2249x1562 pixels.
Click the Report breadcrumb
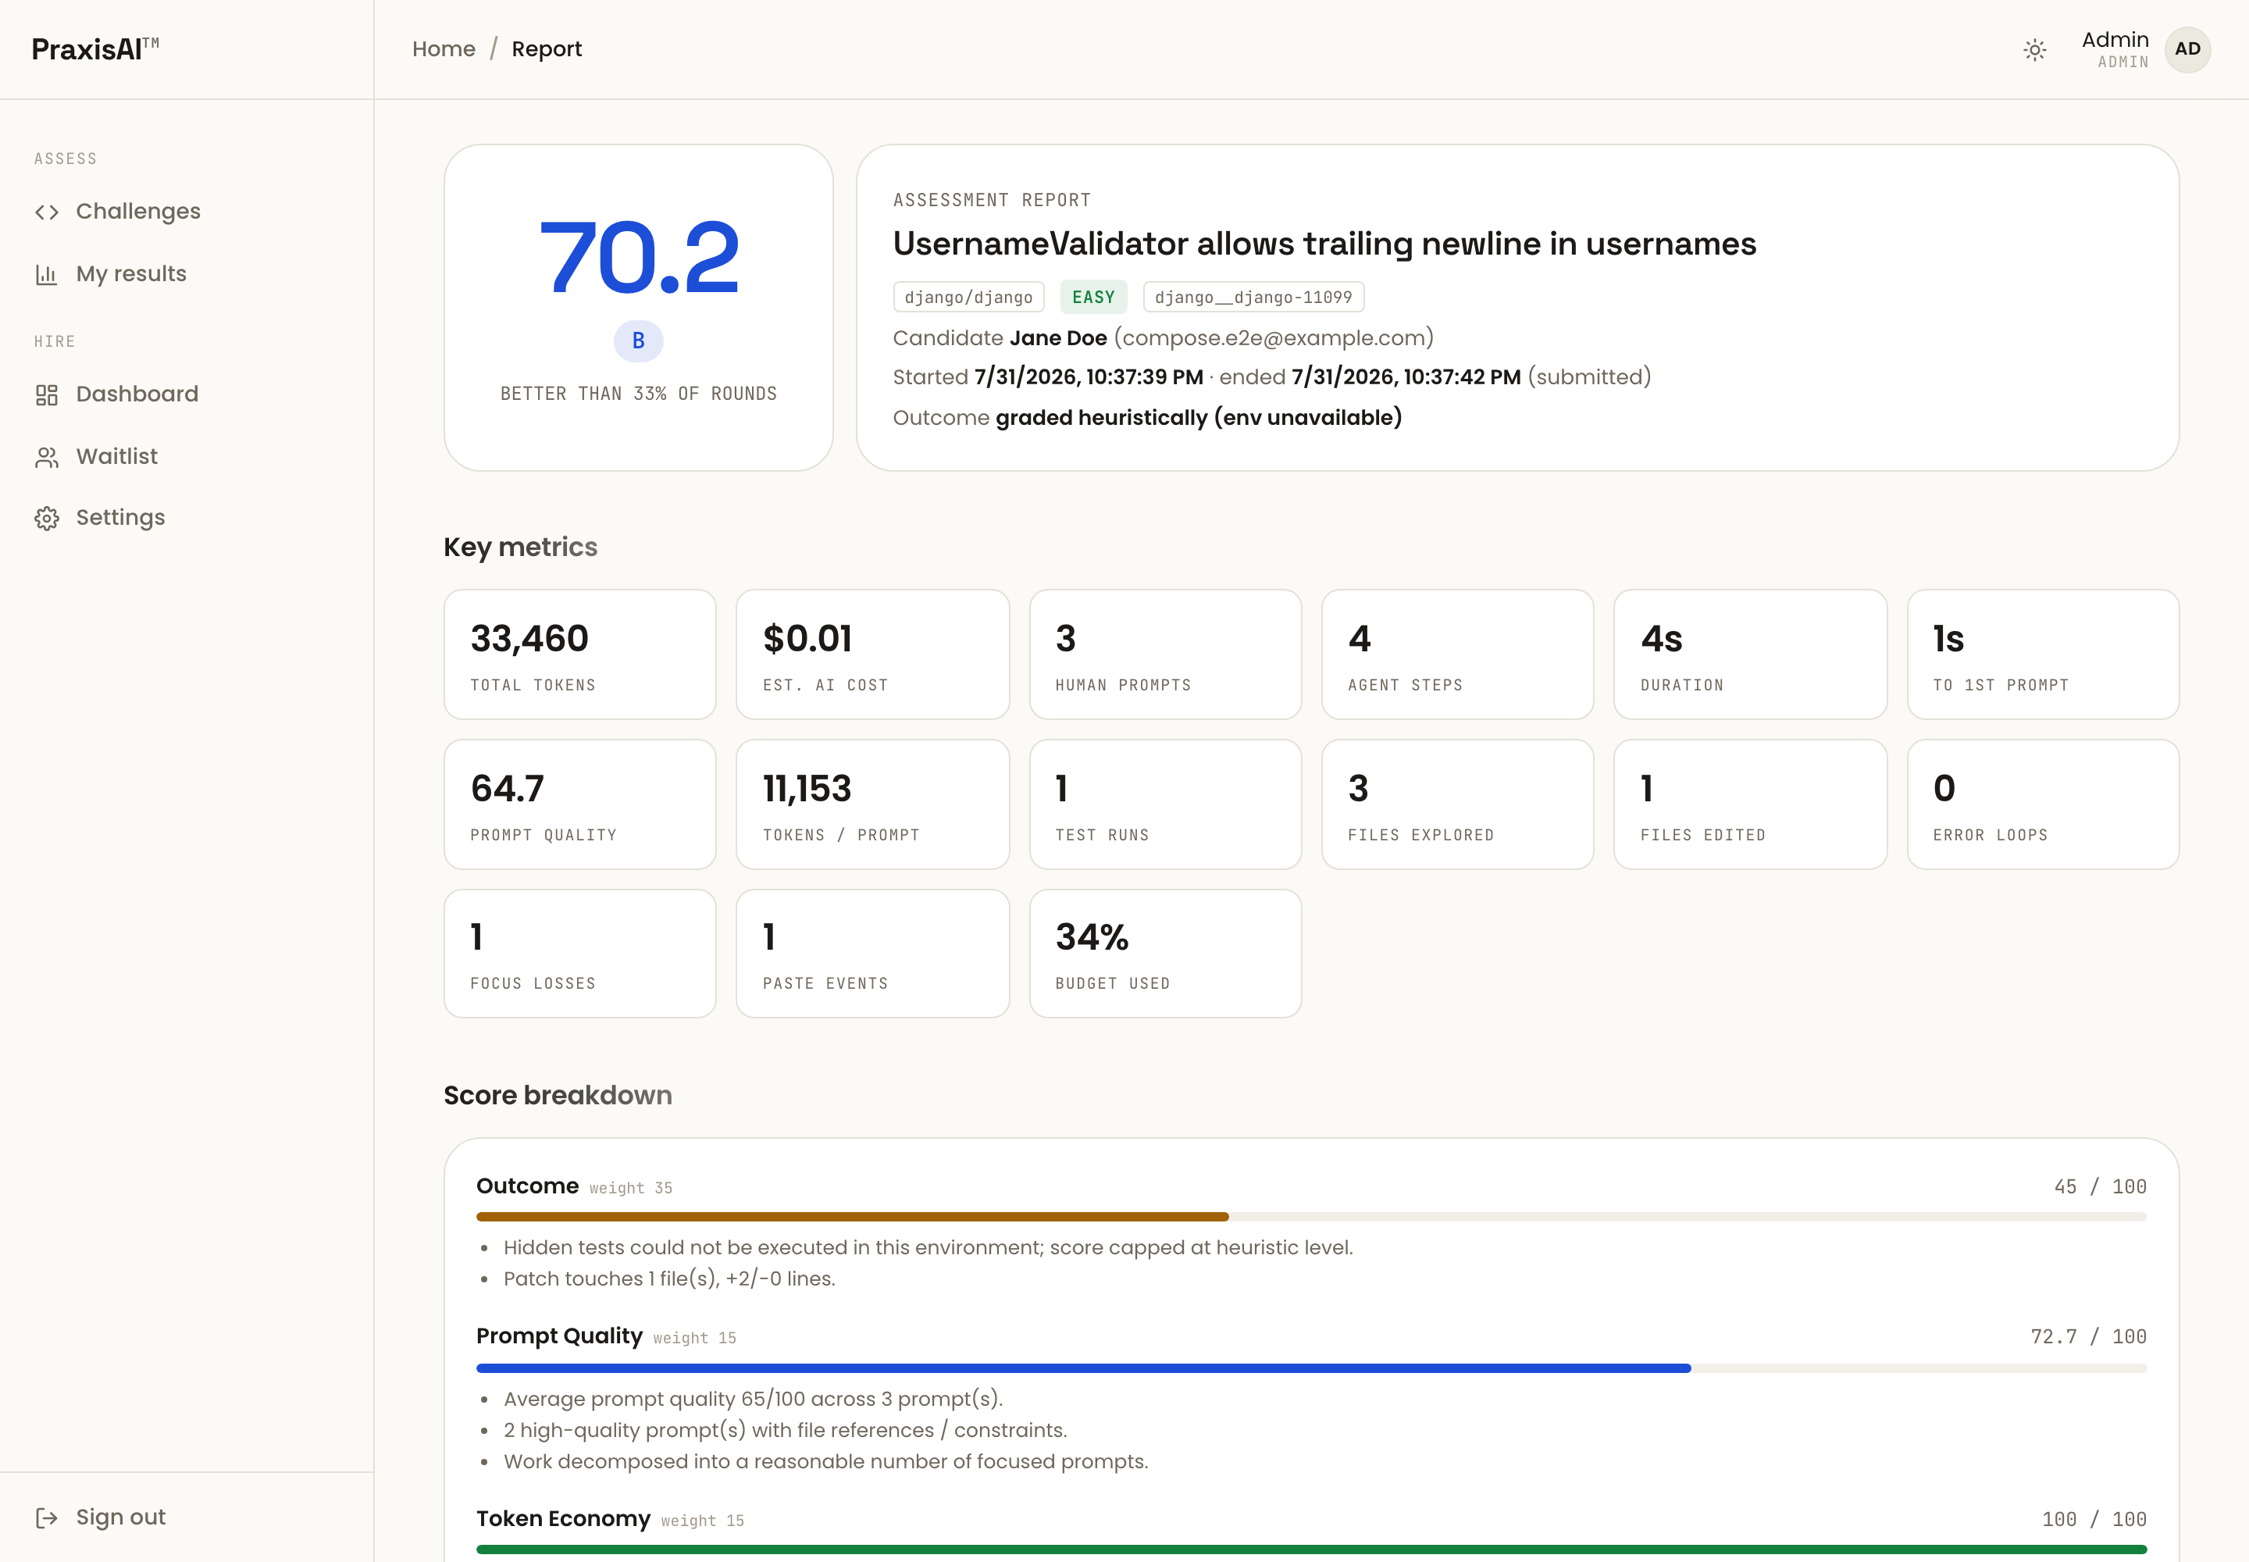coord(546,49)
